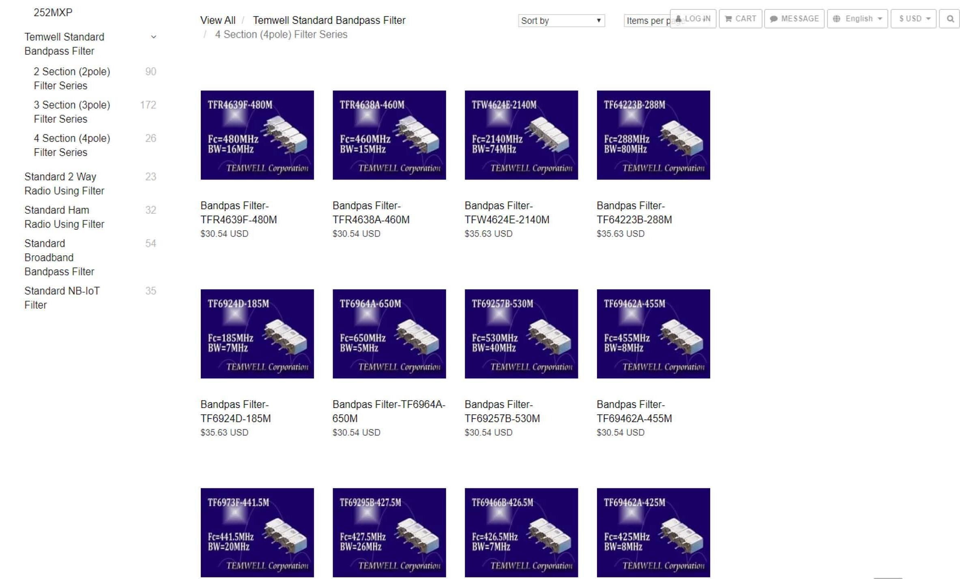Select 4 Section (4pole) Filter Series sidebar item
This screenshot has height=579, width=960.
pos(72,145)
